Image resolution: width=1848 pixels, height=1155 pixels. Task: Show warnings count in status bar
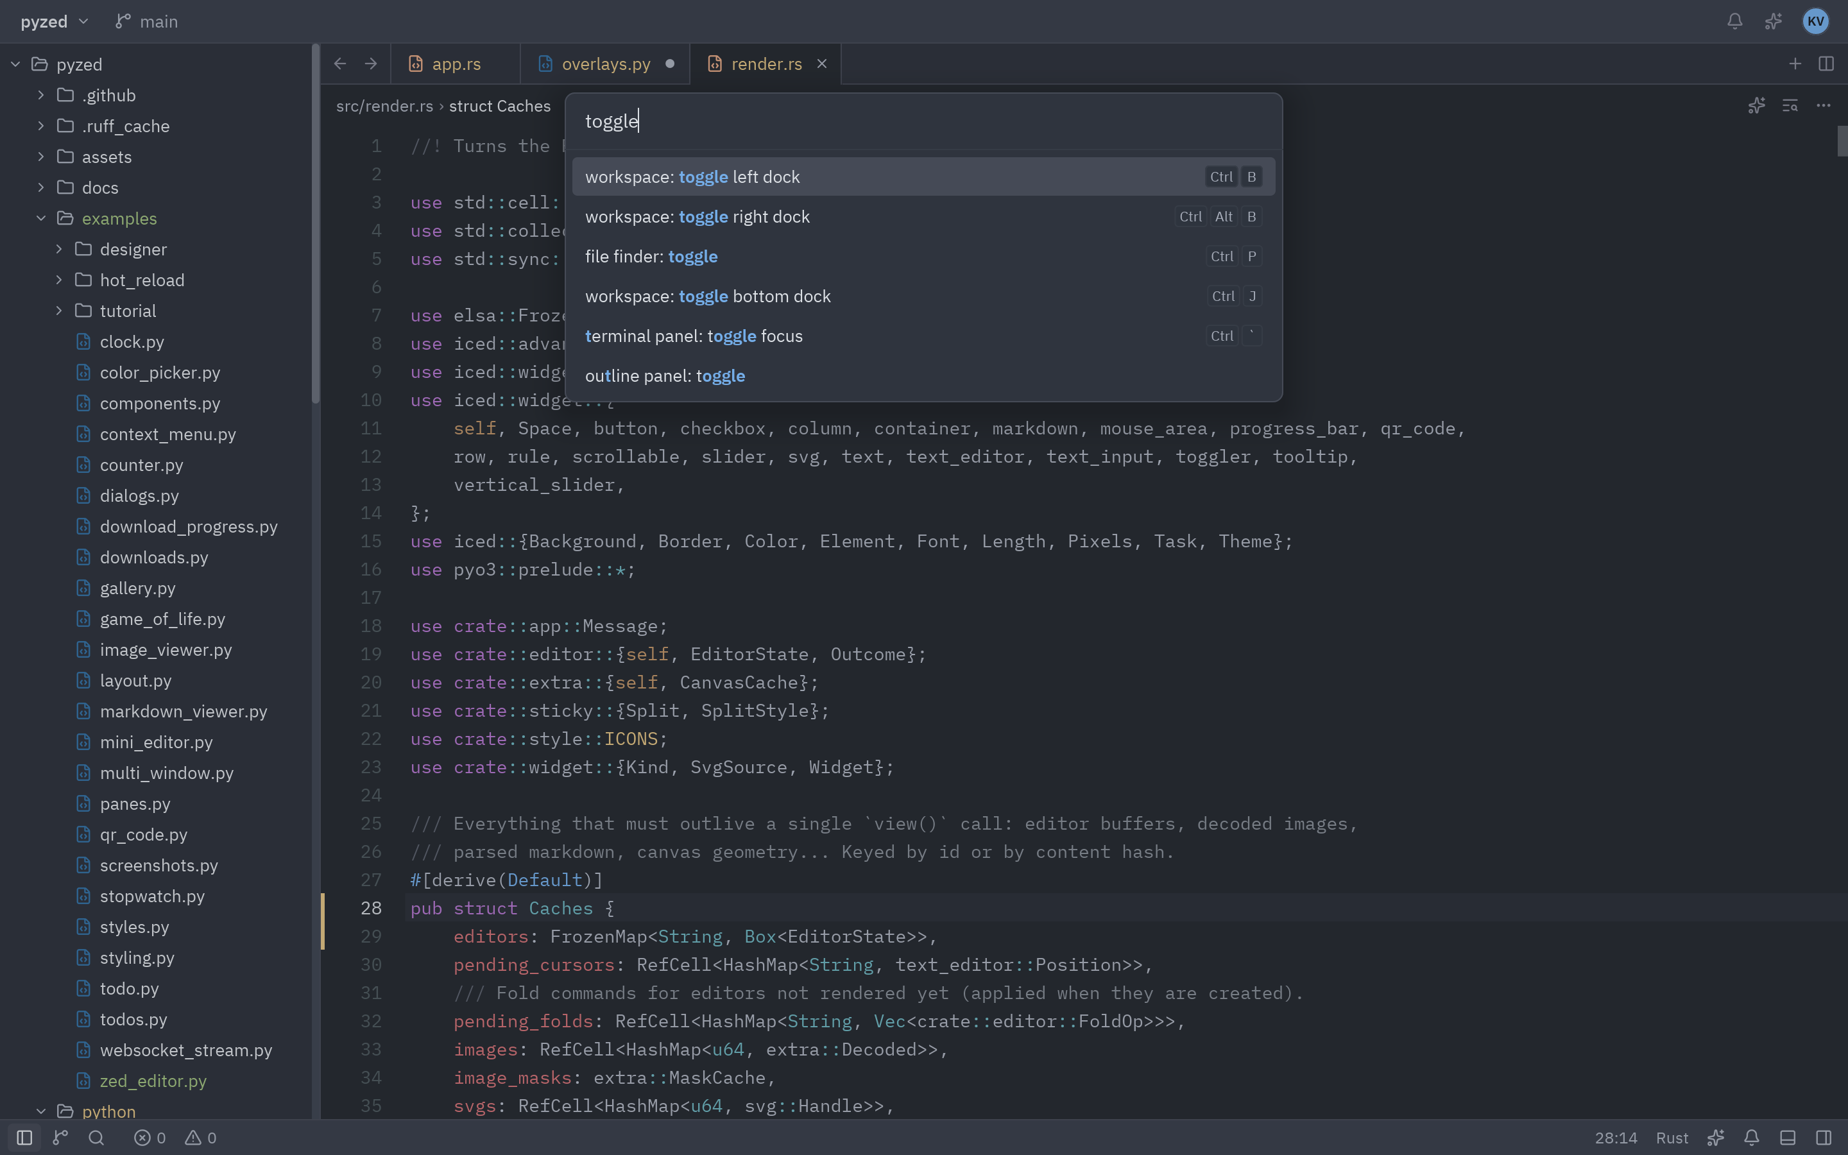pos(201,1138)
